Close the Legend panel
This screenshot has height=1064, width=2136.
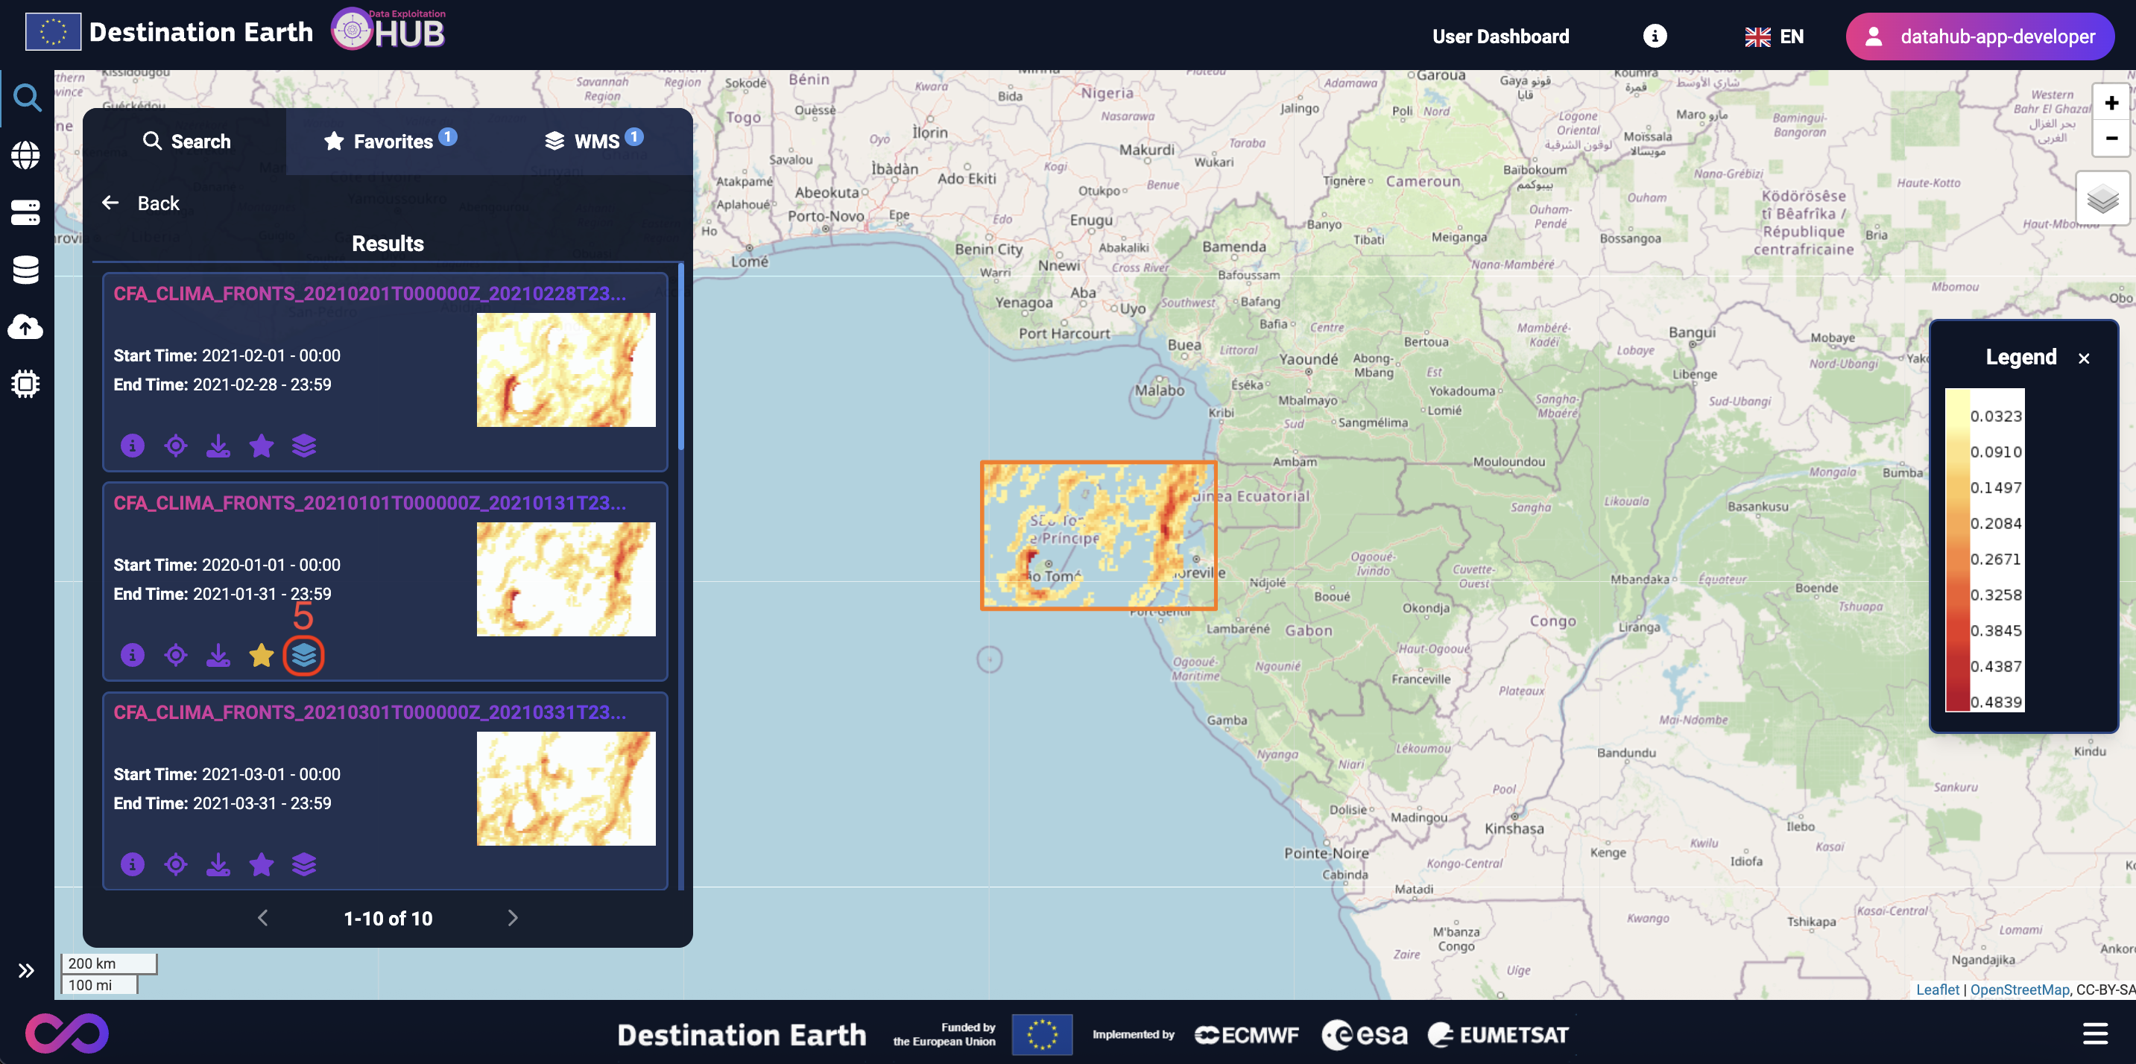(2084, 358)
